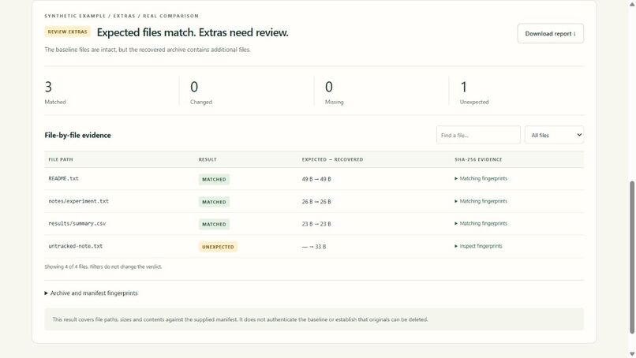The width and height of the screenshot is (636, 358).
Task: Expand Matching fingerprints for README.txt
Action: pos(481,178)
